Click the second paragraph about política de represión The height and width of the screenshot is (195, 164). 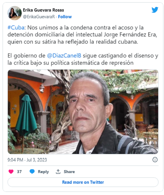tap(83, 59)
